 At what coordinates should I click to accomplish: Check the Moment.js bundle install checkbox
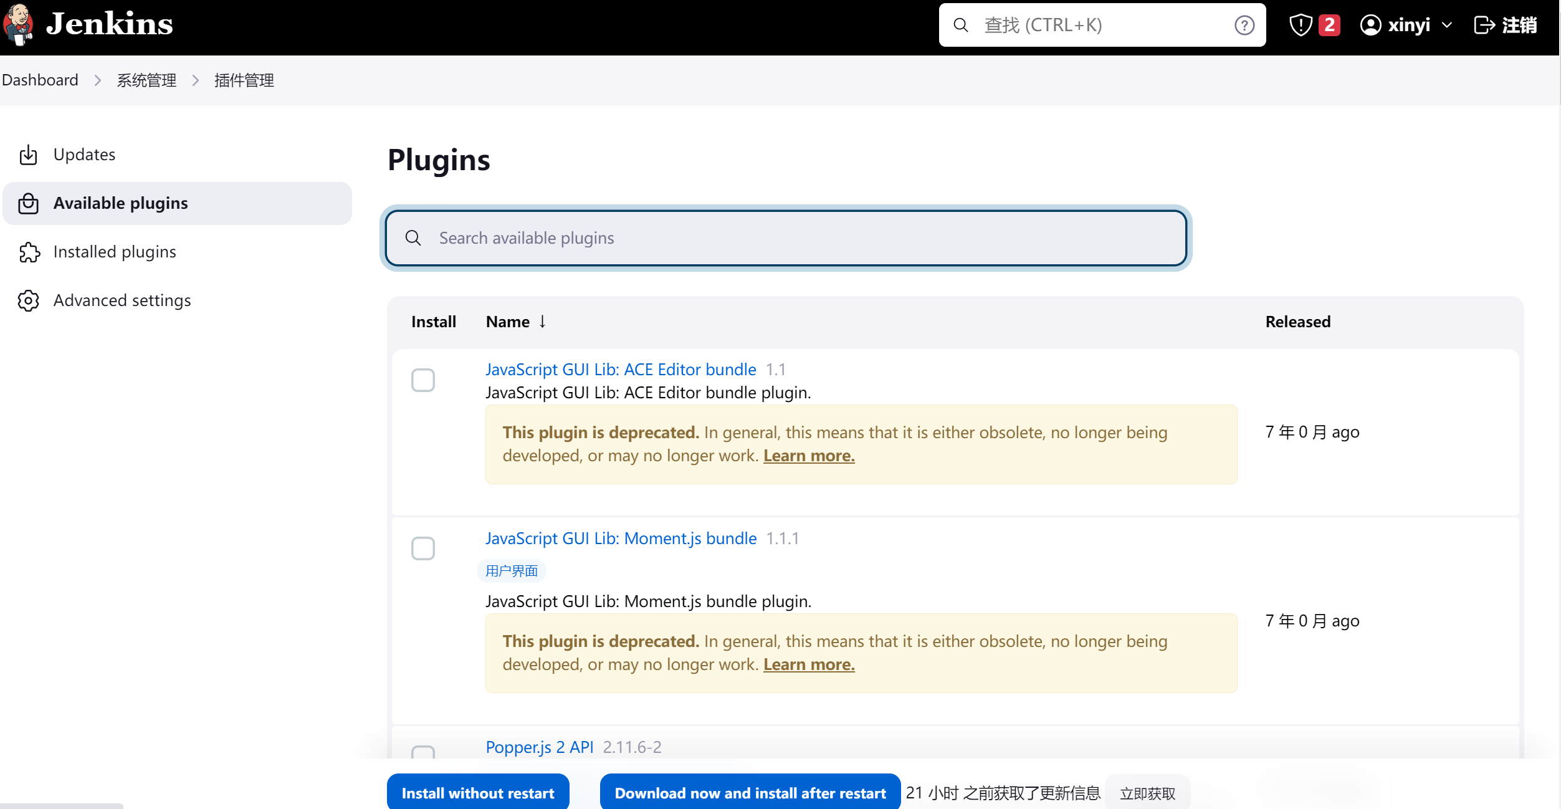click(x=423, y=548)
